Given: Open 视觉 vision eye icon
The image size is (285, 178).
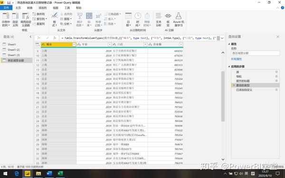Looking at the screenshot, I should (168, 19).
